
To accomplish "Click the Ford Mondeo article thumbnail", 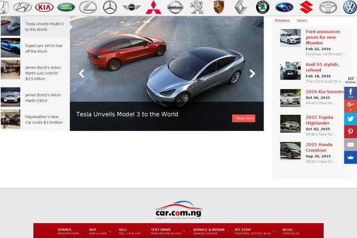I will (x=290, y=38).
